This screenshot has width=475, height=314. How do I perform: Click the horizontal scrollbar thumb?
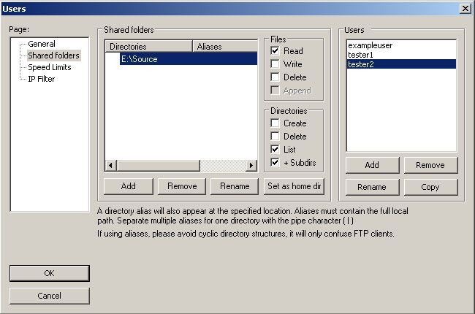pos(158,165)
